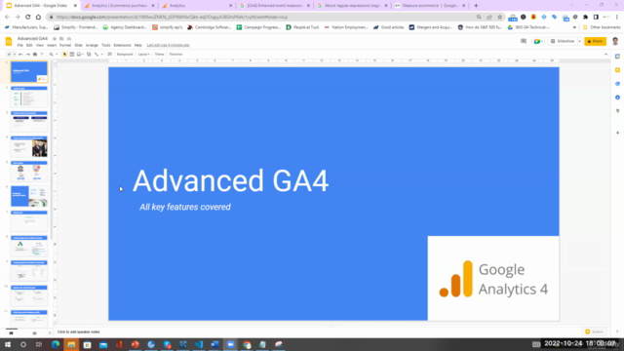Image resolution: width=624 pixels, height=351 pixels.
Task: Open Visual Studio Code from the taskbar
Action: point(199,344)
